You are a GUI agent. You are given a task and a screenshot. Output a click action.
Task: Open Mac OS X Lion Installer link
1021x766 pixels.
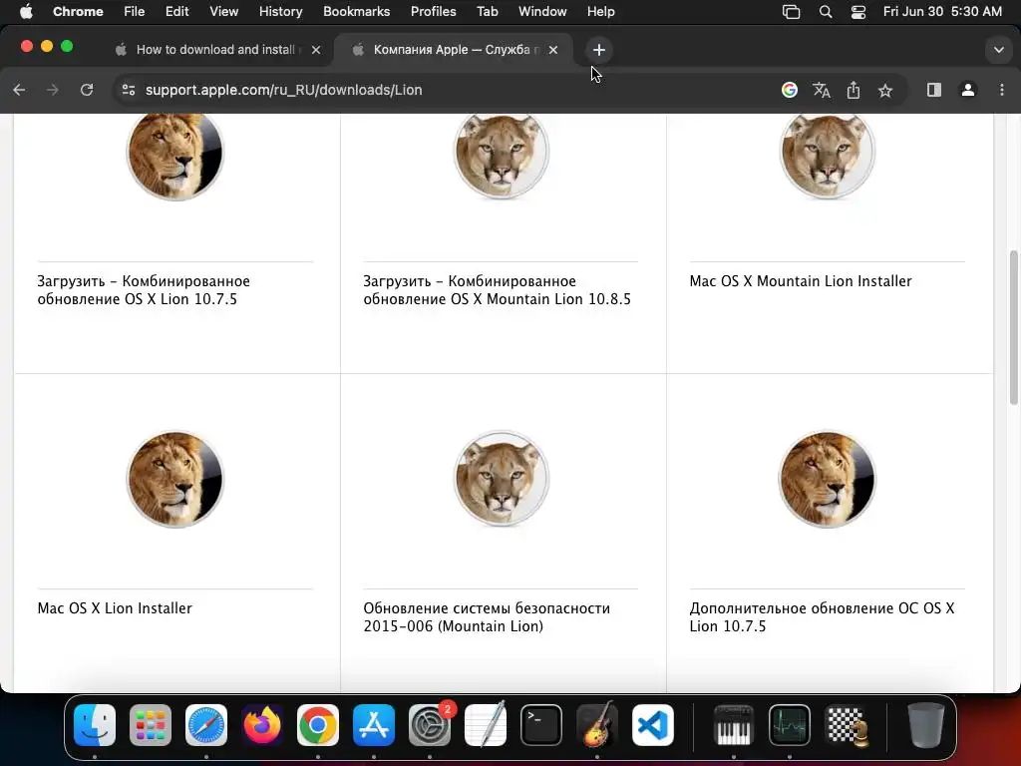115,607
